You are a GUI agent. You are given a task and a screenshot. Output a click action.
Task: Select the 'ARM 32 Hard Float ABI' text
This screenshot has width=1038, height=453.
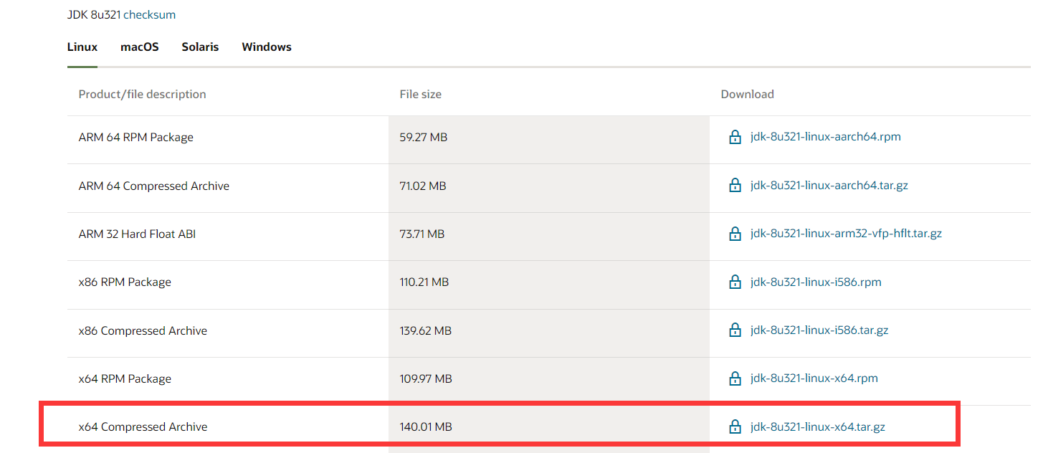137,234
